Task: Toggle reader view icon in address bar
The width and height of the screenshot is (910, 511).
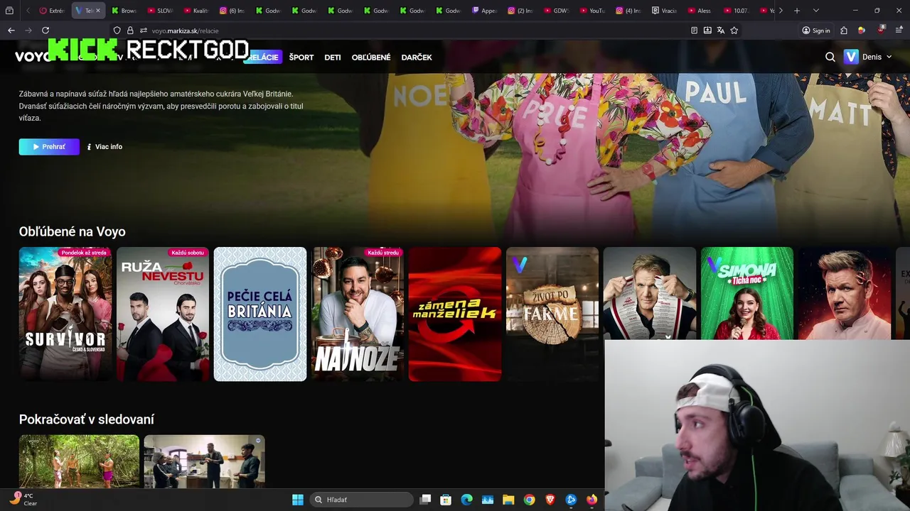Action: [694, 31]
